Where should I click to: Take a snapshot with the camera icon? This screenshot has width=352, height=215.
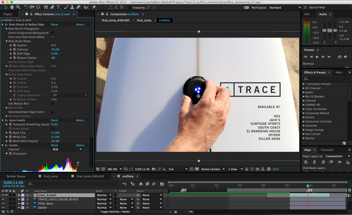[x=153, y=169]
